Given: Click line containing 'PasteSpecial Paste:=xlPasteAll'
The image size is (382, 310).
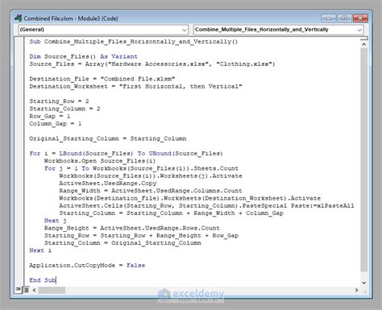Looking at the screenshot, I should [206, 206].
